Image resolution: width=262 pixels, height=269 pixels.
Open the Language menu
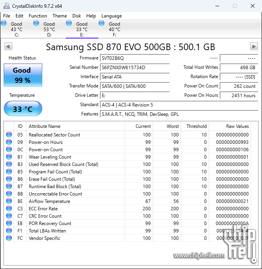click(112, 16)
